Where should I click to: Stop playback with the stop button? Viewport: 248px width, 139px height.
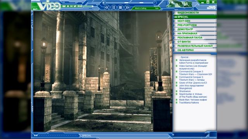121,7
